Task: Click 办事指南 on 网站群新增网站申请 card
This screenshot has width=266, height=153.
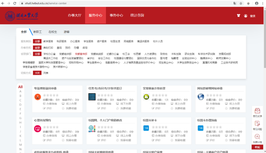Action: [213, 104]
